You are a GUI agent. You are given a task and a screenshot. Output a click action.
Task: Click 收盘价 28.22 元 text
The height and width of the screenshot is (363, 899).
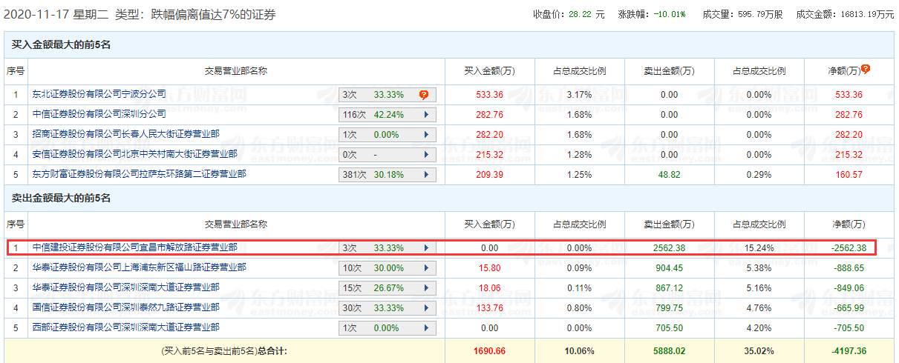[x=569, y=14]
